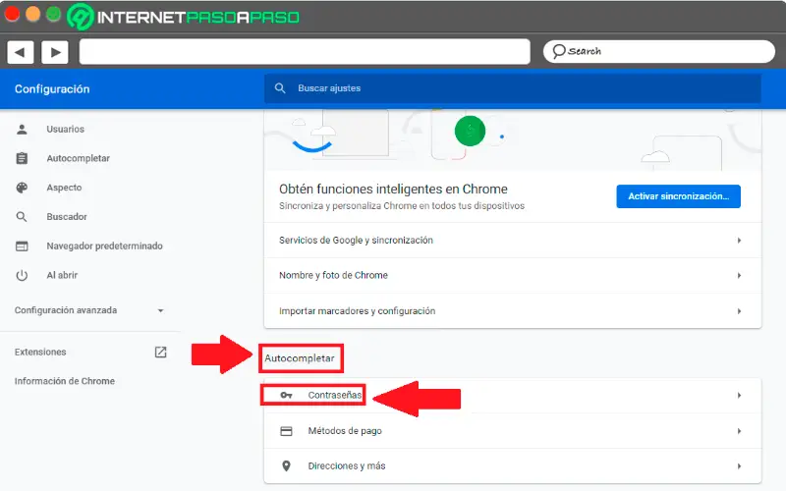Open the Métodos de pago row arrow
The image size is (786, 491).
740,431
